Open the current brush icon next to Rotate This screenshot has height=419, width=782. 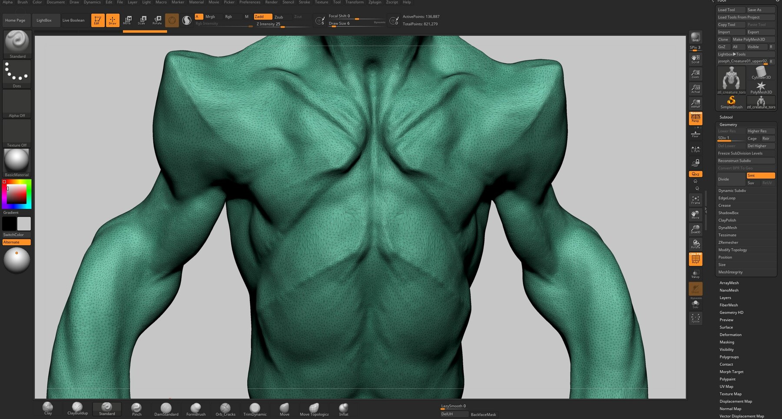[x=172, y=20]
